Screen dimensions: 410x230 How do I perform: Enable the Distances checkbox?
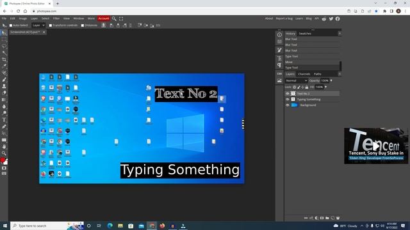[x=83, y=26]
